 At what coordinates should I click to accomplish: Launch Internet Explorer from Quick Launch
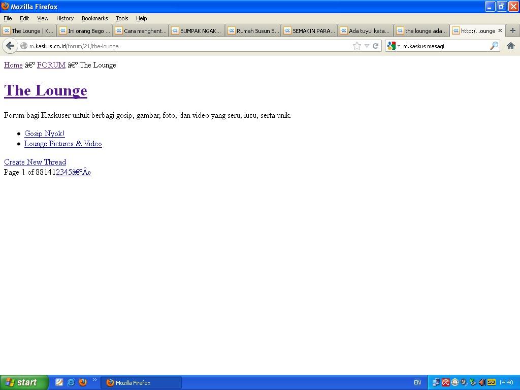pos(71,382)
